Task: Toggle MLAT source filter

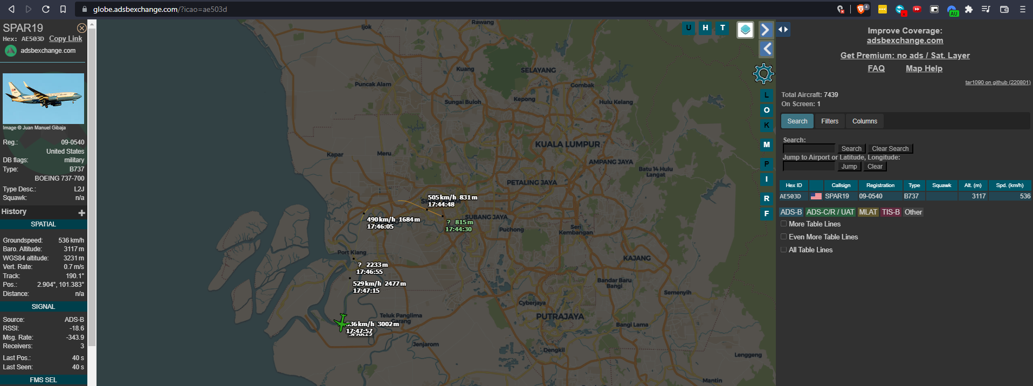Action: coord(868,212)
